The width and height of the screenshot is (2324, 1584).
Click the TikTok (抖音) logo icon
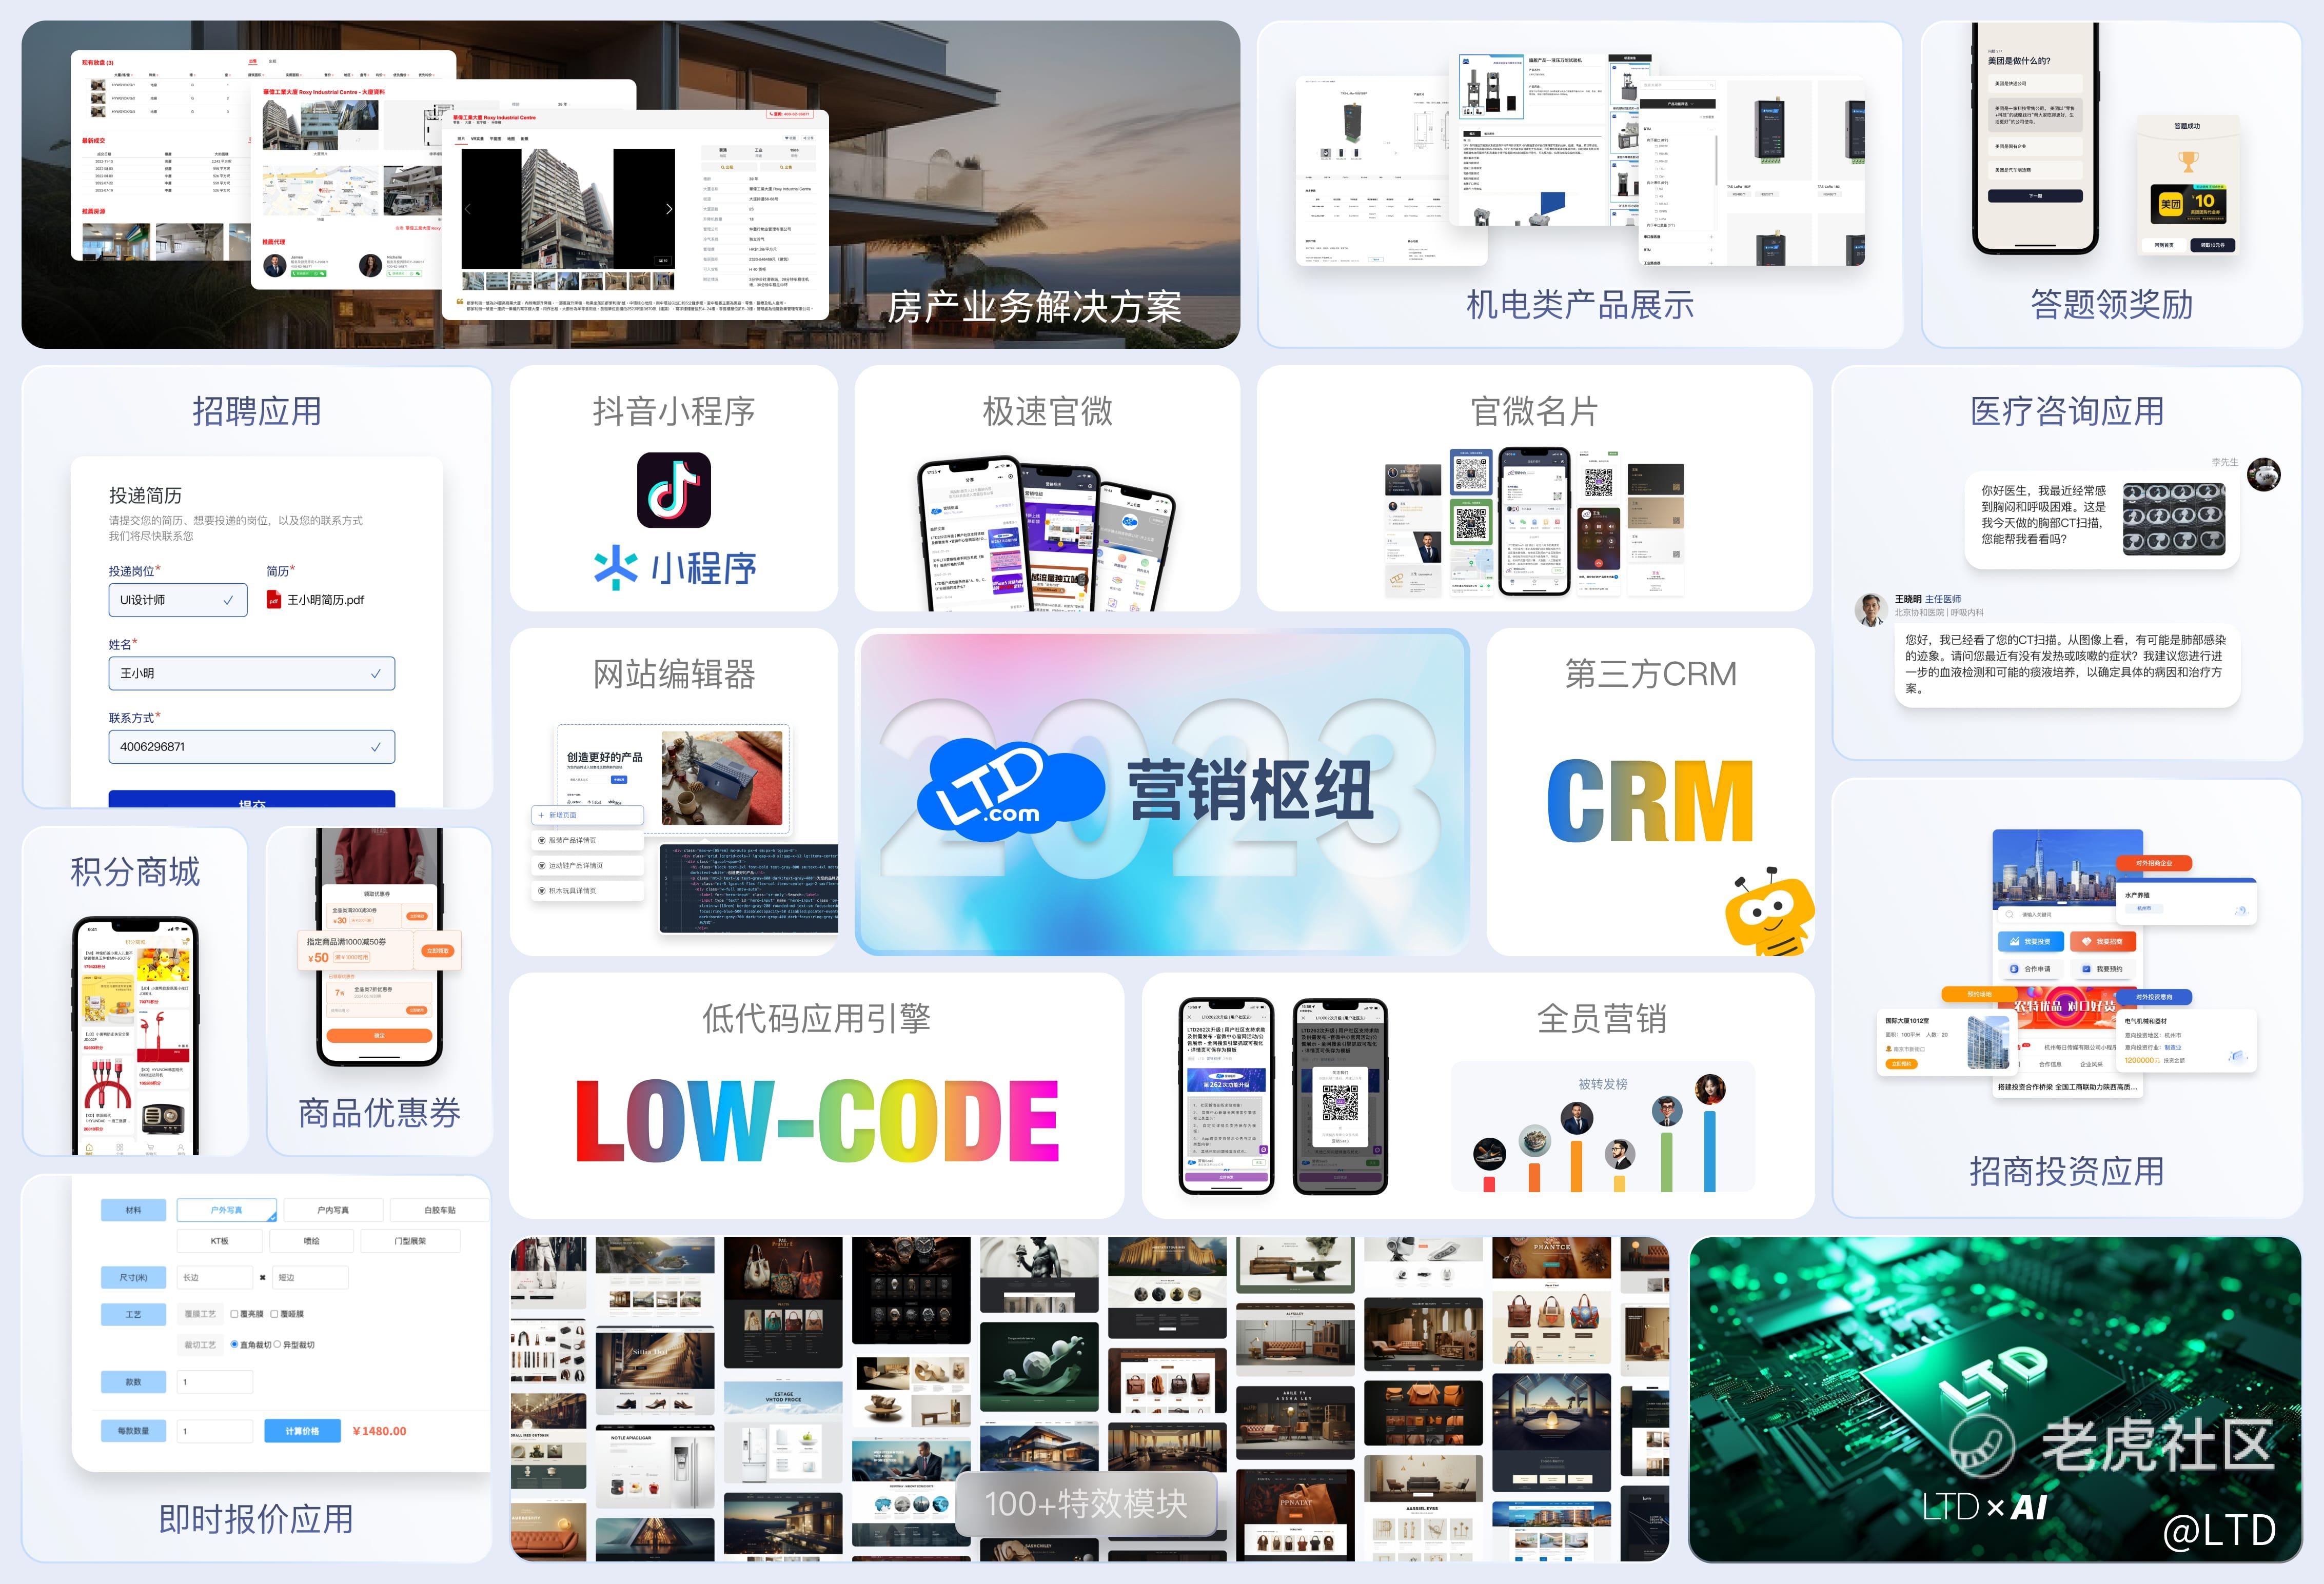673,490
